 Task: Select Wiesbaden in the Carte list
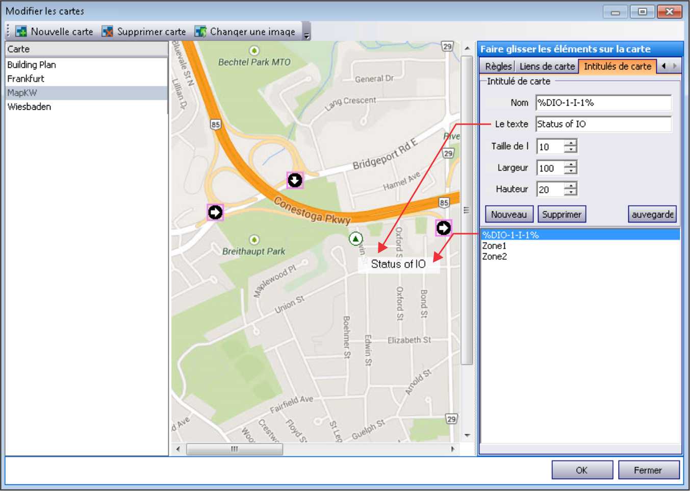coord(86,107)
